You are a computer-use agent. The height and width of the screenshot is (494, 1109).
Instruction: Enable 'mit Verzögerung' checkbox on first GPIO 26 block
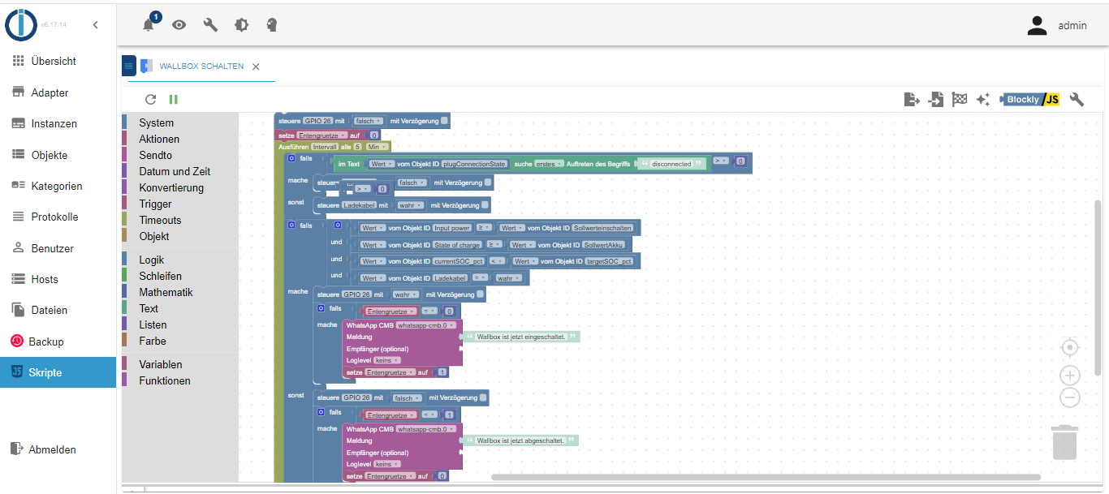point(445,121)
